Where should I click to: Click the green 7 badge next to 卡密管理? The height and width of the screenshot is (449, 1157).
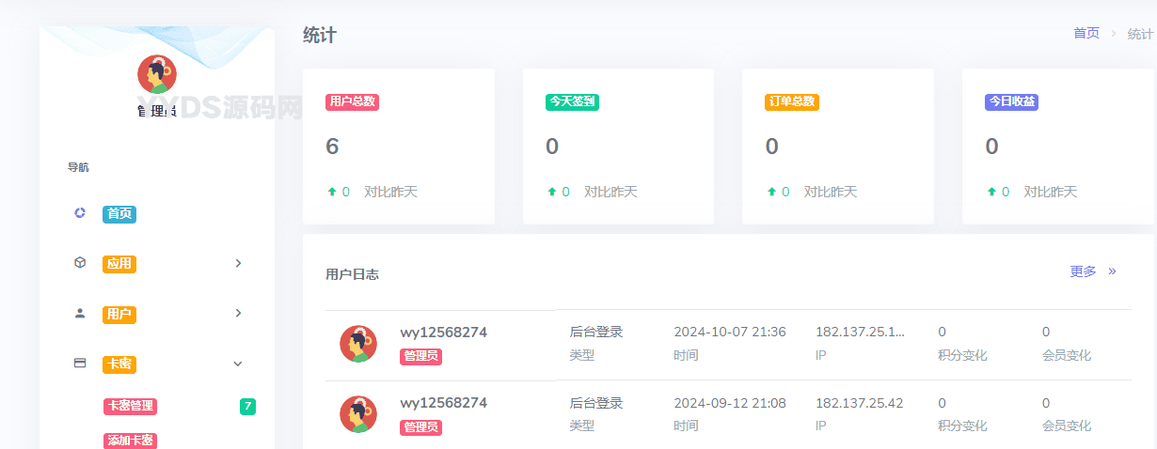(247, 407)
